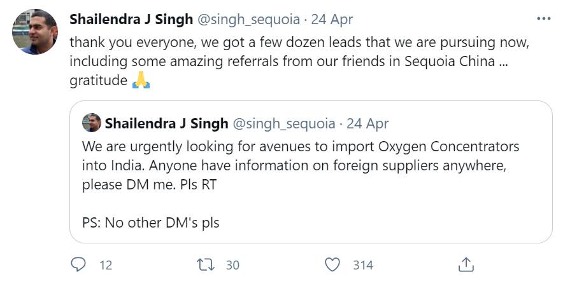Click the reply speech bubble icon
The height and width of the screenshot is (286, 563).
click(78, 264)
